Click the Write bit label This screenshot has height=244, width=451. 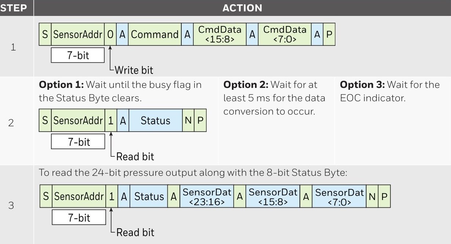(x=134, y=70)
